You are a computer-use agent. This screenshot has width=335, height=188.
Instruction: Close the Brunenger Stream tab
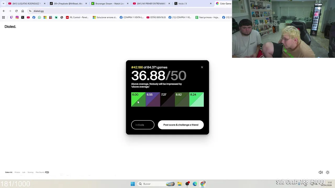tap(128, 4)
